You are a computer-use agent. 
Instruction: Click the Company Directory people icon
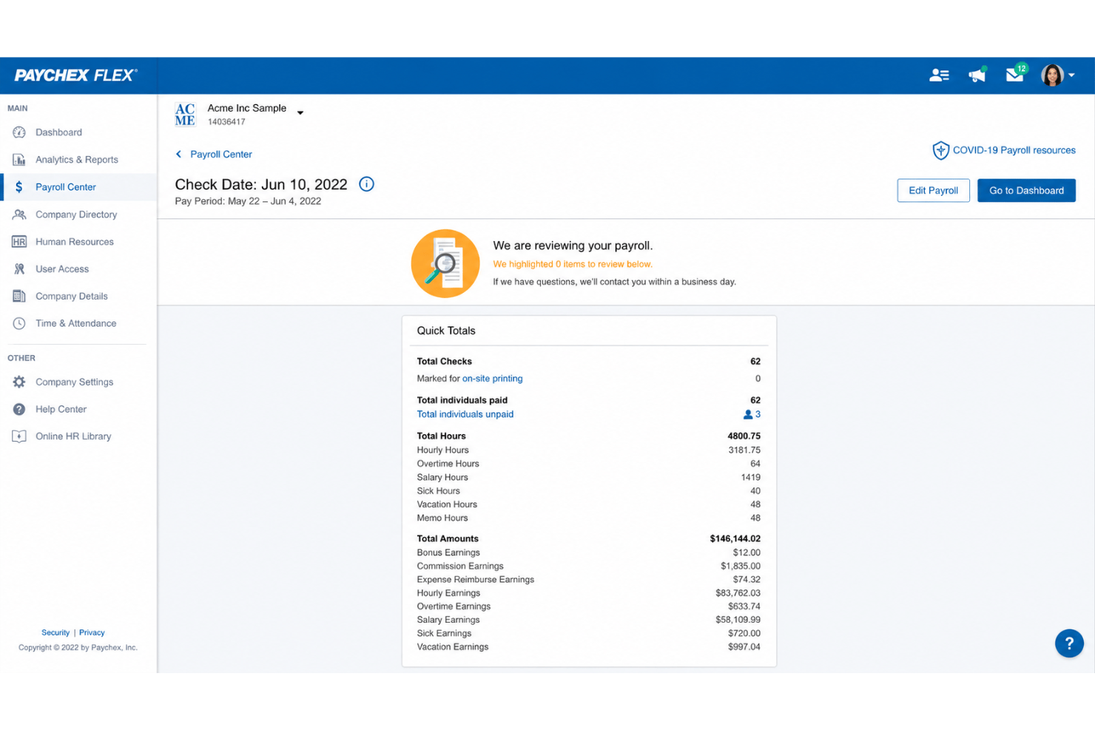[19, 214]
